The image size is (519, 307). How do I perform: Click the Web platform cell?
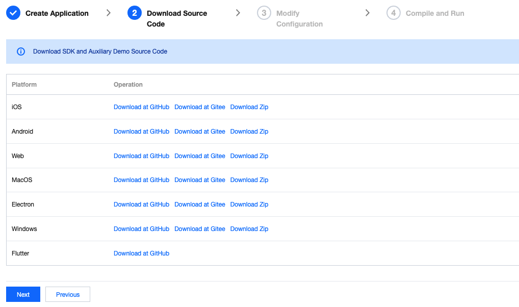[x=17, y=156]
